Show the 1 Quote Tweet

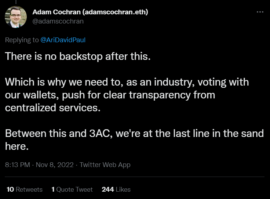[72, 189]
